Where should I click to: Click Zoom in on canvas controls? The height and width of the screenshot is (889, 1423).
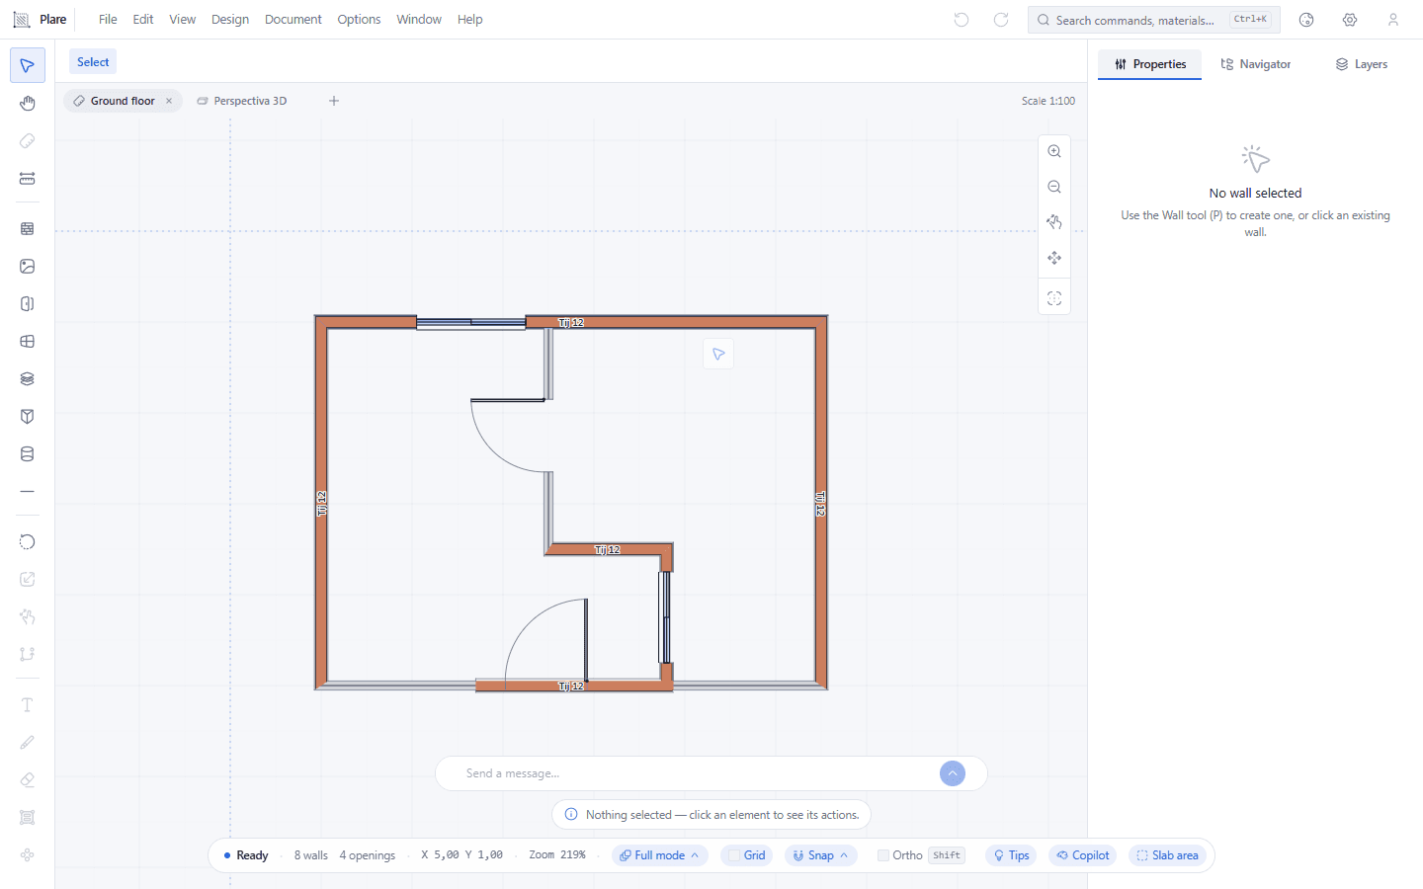click(1054, 151)
